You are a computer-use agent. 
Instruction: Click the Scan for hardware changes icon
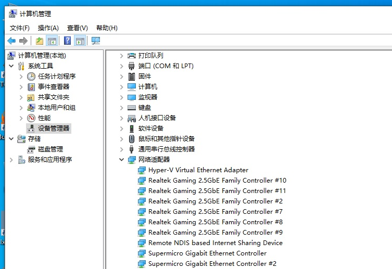(x=95, y=41)
